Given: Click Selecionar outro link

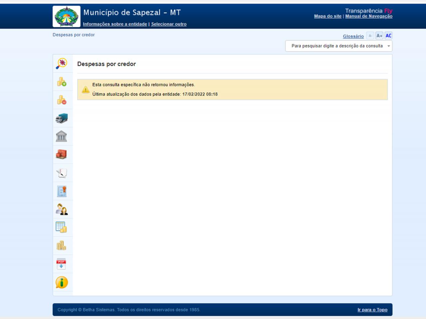Looking at the screenshot, I should point(169,24).
